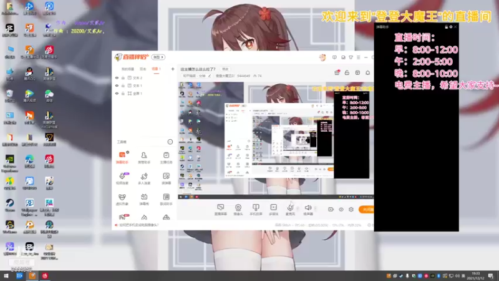Open the Steam desktop icon
499x281 pixels.
pos(9,205)
